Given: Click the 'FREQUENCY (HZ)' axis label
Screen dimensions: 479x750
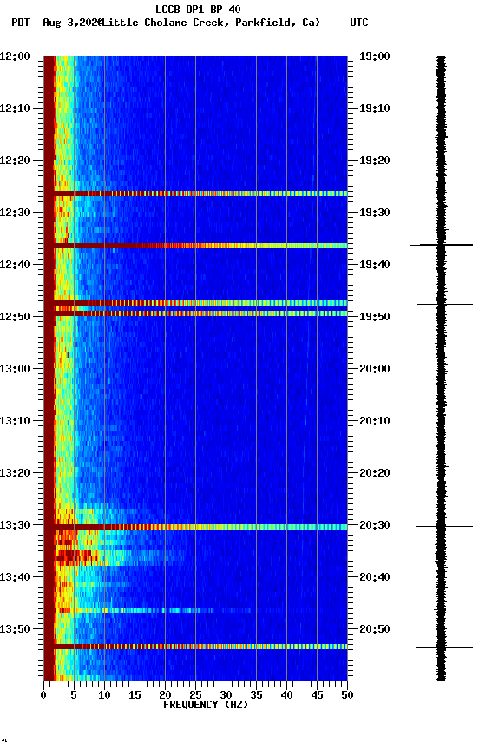Looking at the screenshot, I should [x=206, y=705].
